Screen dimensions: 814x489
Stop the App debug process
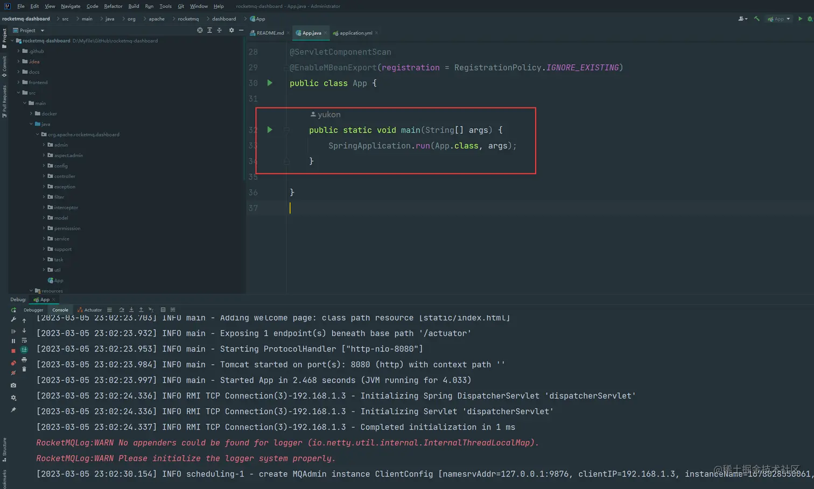(13, 351)
